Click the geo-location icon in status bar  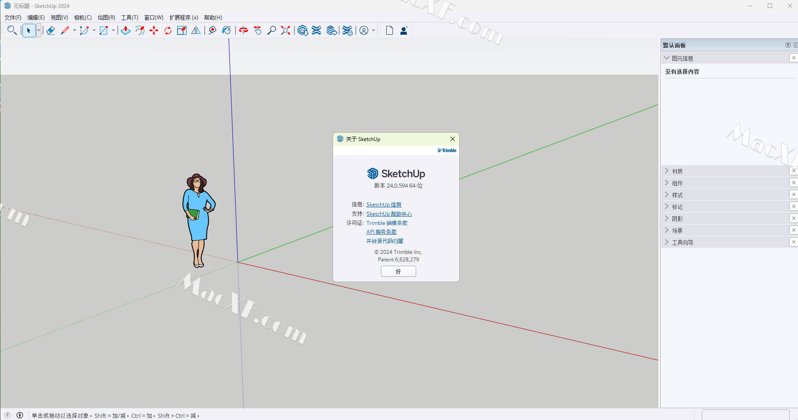pos(7,415)
